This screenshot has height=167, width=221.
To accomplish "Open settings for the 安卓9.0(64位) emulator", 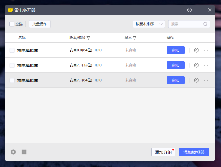I will 196,50.
